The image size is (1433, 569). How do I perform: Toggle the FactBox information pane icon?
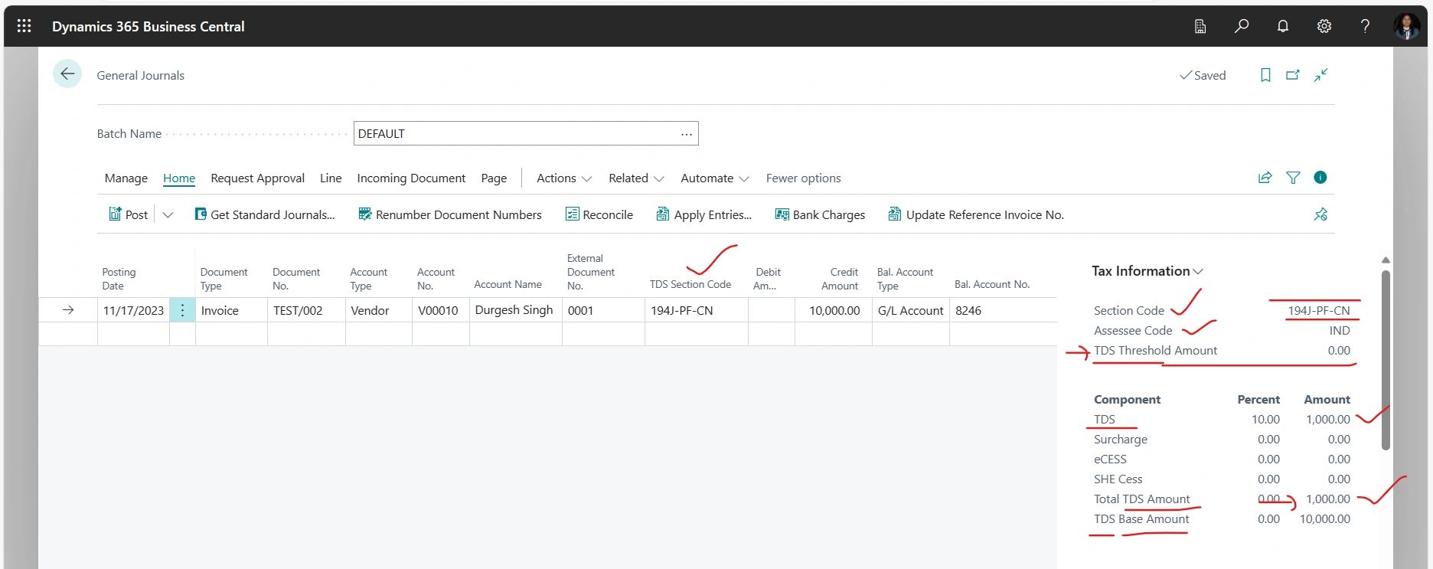[x=1320, y=178]
